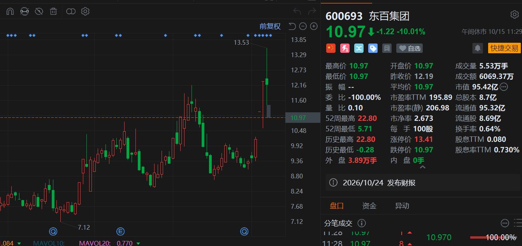This screenshot has height=246, width=522.
Task: Zoom out the chart with minus icon
Action: 303,26
